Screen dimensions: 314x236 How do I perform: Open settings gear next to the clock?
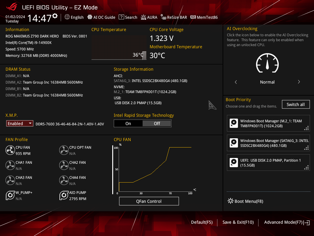coord(55,16)
